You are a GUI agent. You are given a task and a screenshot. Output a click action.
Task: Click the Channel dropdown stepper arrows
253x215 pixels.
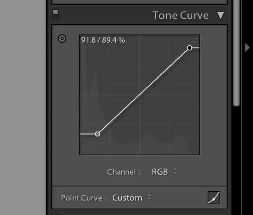click(175, 171)
